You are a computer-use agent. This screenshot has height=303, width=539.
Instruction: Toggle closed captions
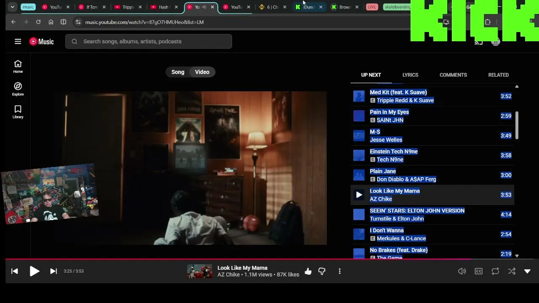coord(479,271)
